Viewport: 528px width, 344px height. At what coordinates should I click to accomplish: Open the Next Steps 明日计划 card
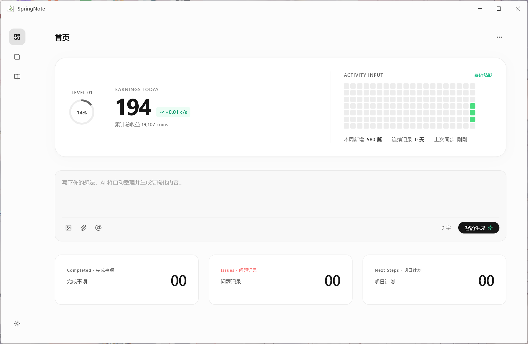pyautogui.click(x=434, y=280)
